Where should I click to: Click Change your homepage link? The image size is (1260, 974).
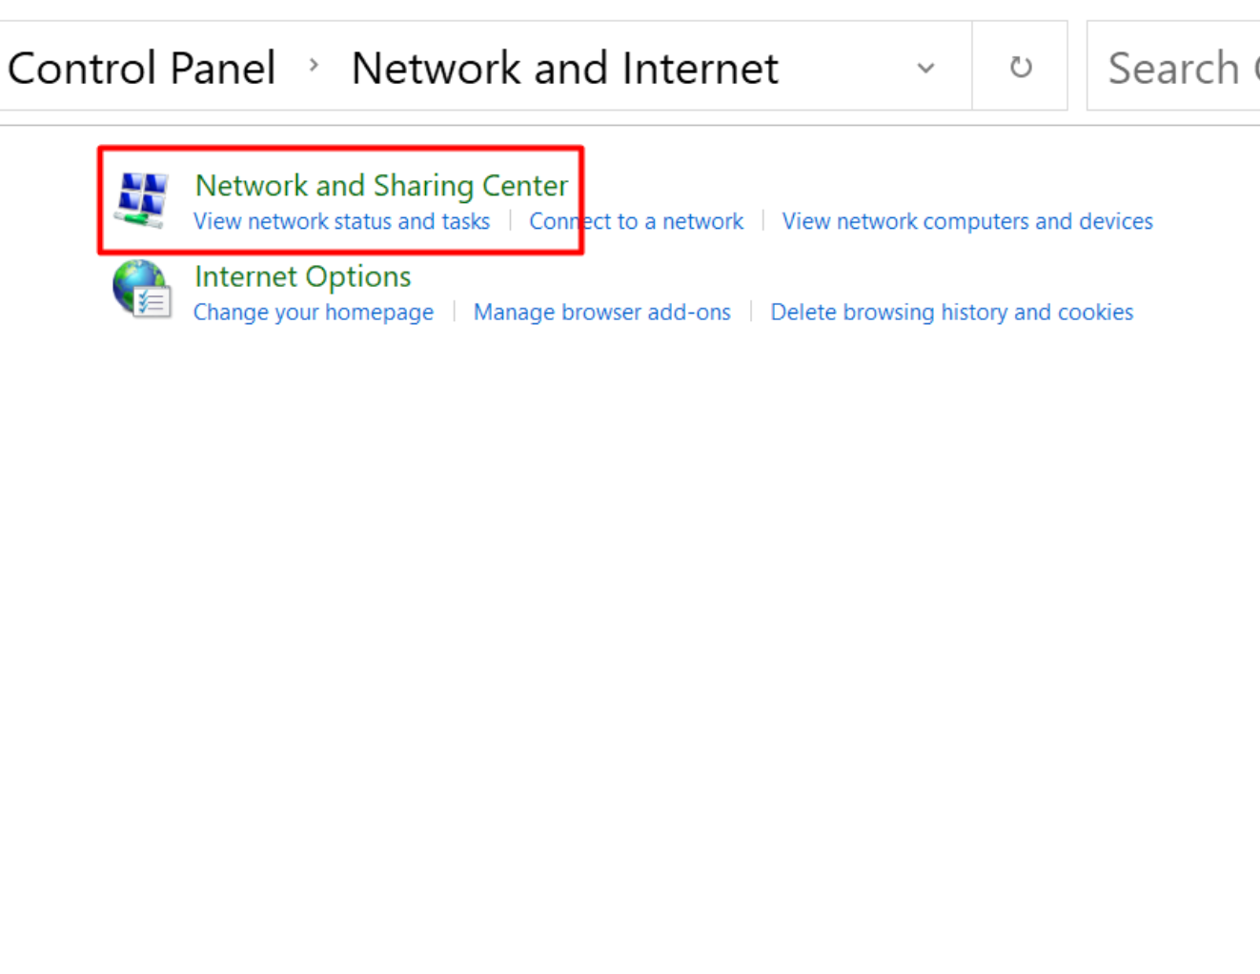point(313,313)
